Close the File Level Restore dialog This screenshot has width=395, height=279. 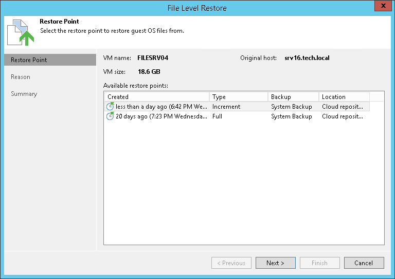pyautogui.click(x=383, y=6)
